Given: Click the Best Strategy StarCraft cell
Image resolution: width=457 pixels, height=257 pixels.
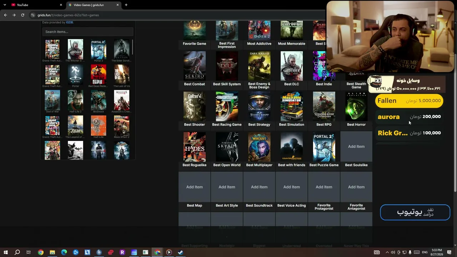Looking at the screenshot, I should click(259, 106).
